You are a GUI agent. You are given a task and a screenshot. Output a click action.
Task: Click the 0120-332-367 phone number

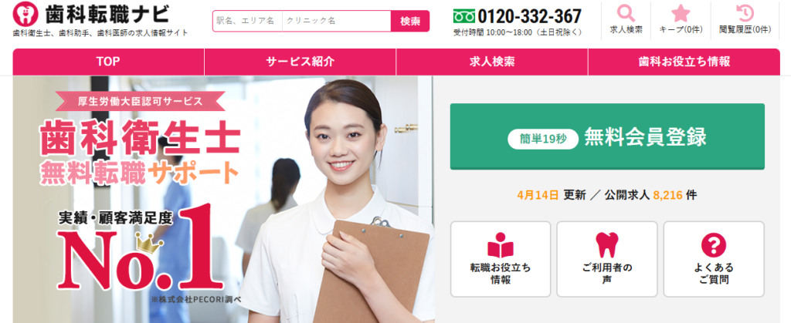point(530,17)
